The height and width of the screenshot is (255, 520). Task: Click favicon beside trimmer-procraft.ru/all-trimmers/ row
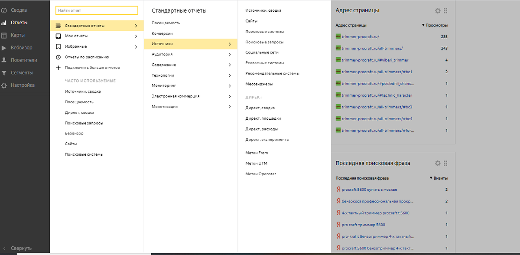pos(338,48)
